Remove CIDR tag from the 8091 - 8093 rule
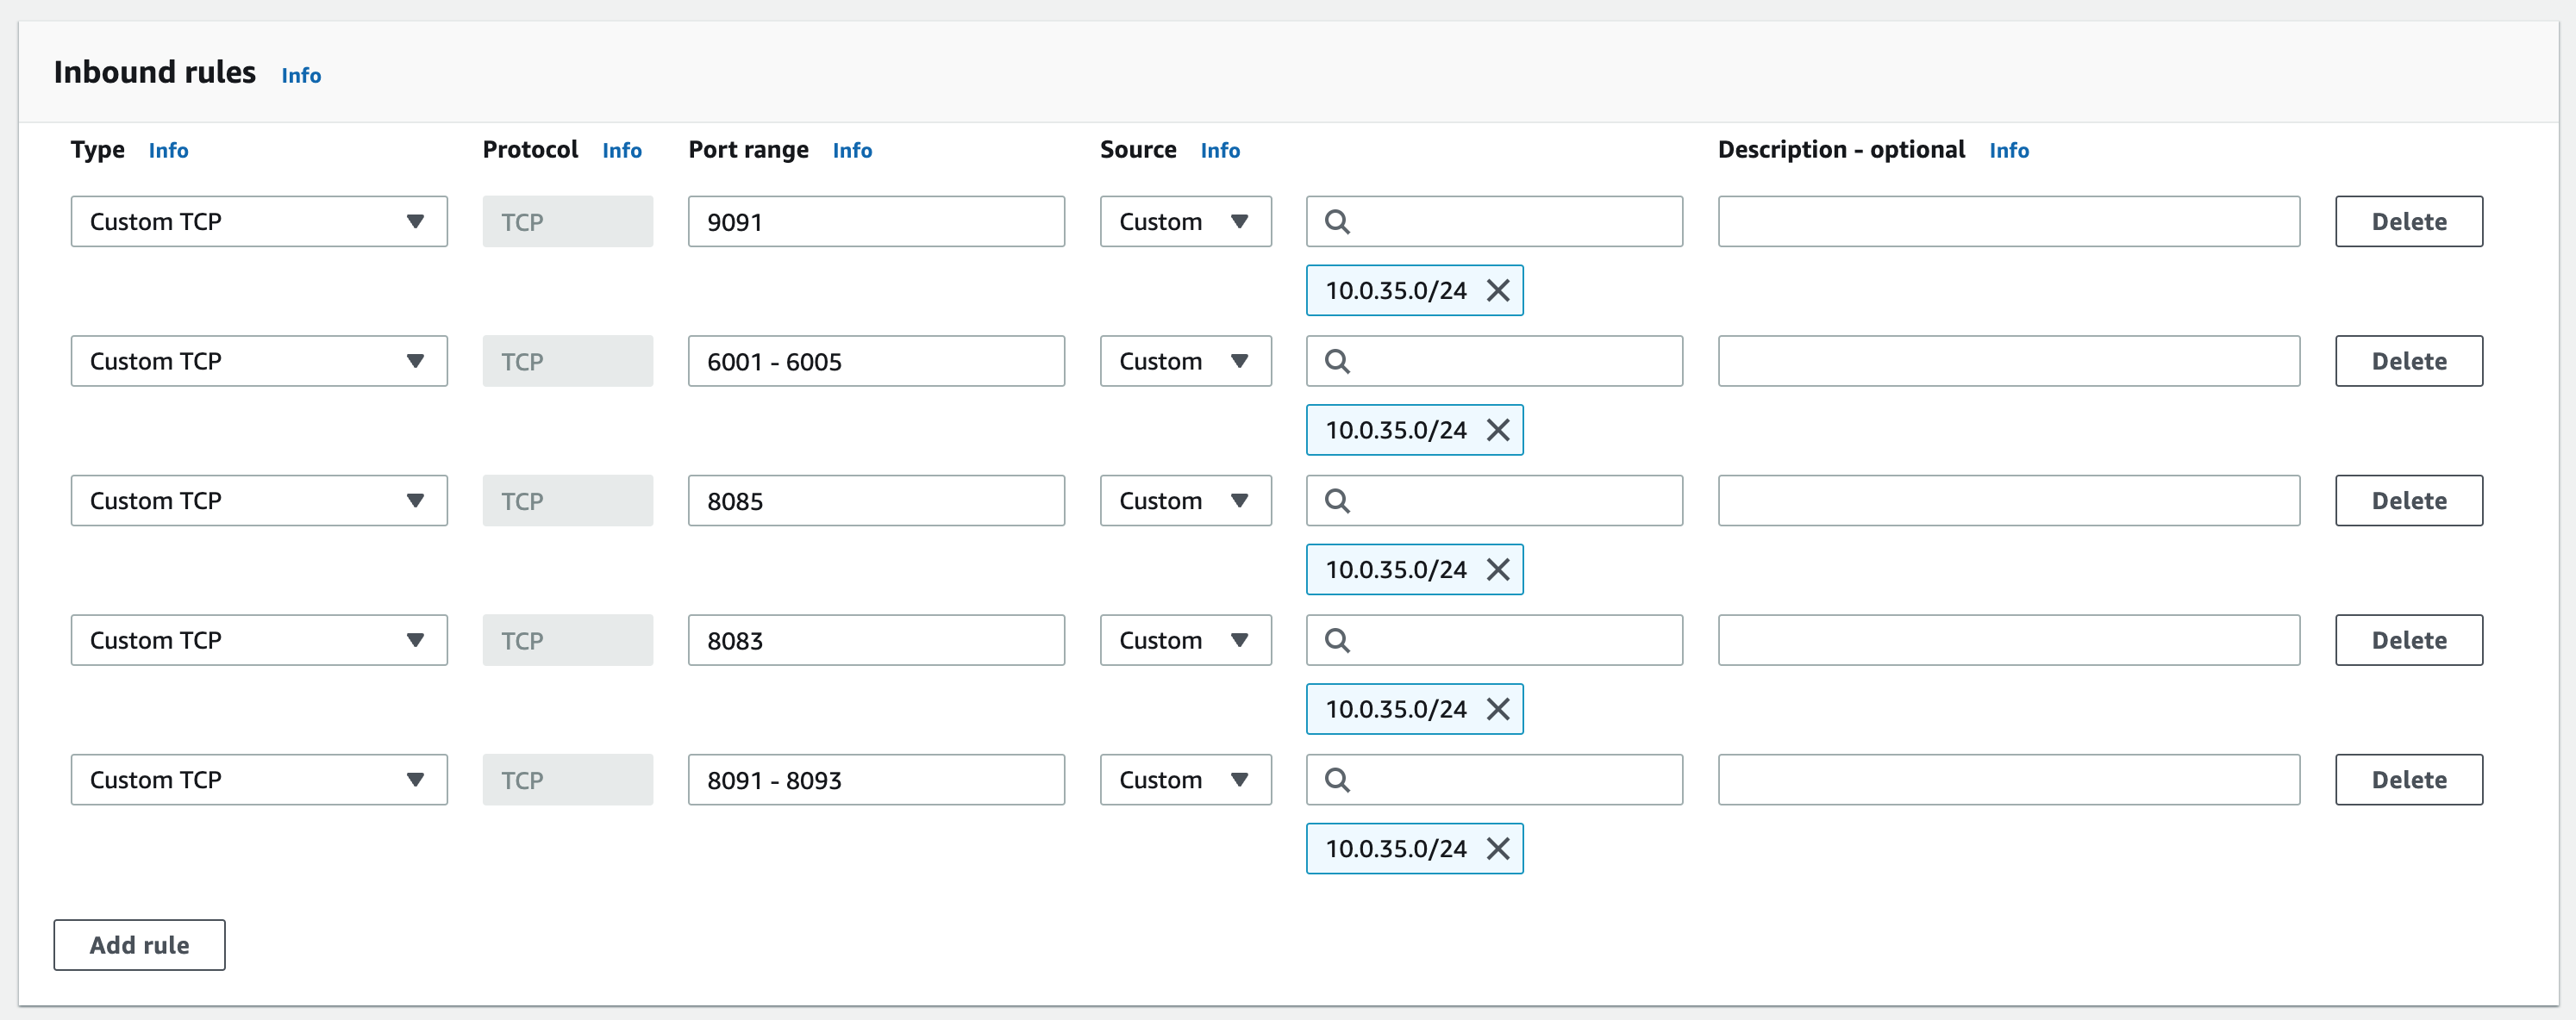This screenshot has width=2576, height=1020. point(1497,849)
